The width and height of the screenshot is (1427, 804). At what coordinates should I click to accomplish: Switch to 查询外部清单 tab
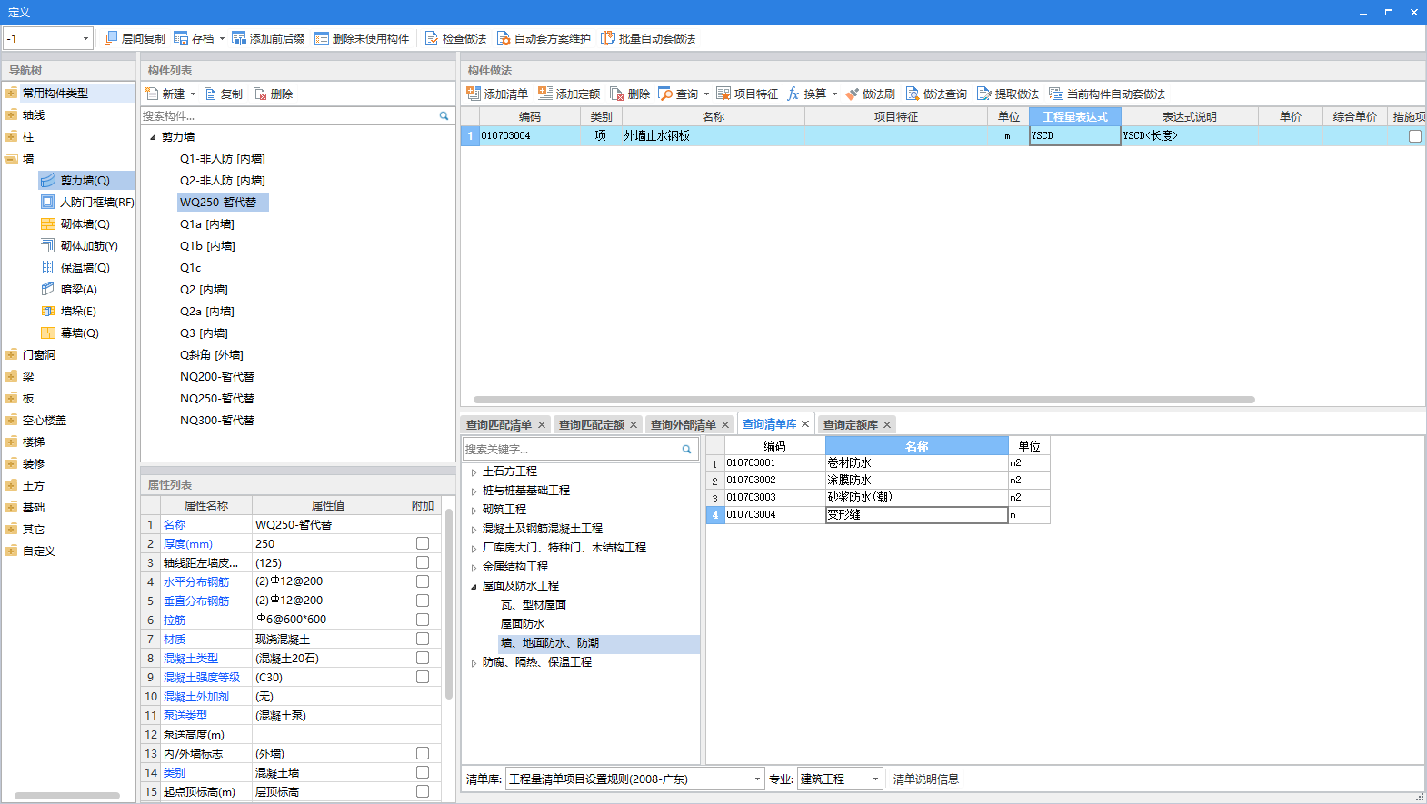tap(684, 424)
